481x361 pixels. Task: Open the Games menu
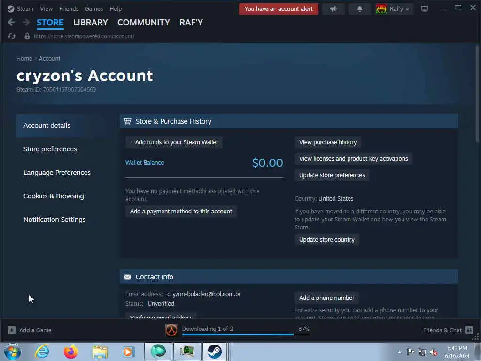coord(94,8)
